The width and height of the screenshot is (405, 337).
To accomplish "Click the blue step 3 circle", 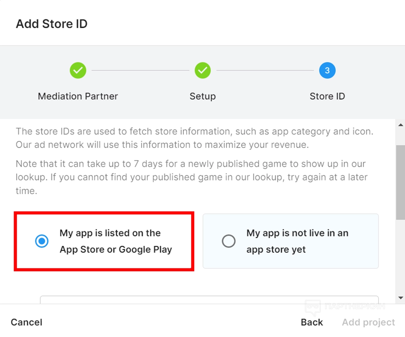I will [327, 70].
